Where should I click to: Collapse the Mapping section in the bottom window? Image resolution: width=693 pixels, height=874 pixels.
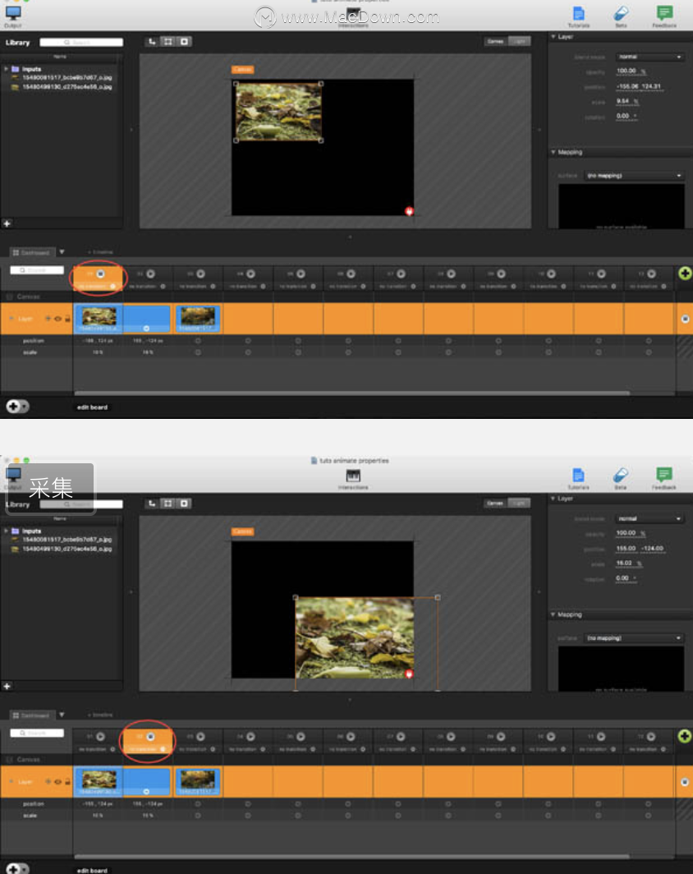(x=553, y=614)
